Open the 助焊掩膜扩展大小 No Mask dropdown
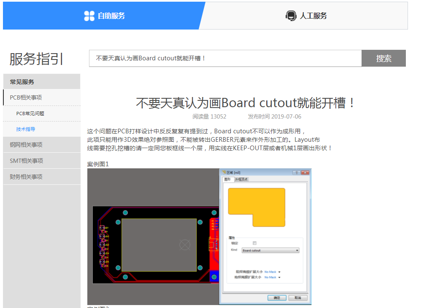 click(272, 277)
